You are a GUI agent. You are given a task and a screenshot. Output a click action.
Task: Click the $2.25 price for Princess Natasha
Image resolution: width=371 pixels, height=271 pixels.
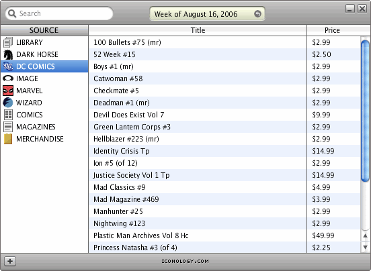[x=321, y=248]
